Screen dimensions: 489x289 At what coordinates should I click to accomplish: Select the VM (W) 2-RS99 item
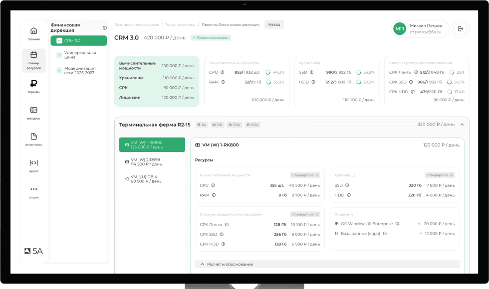click(146, 162)
